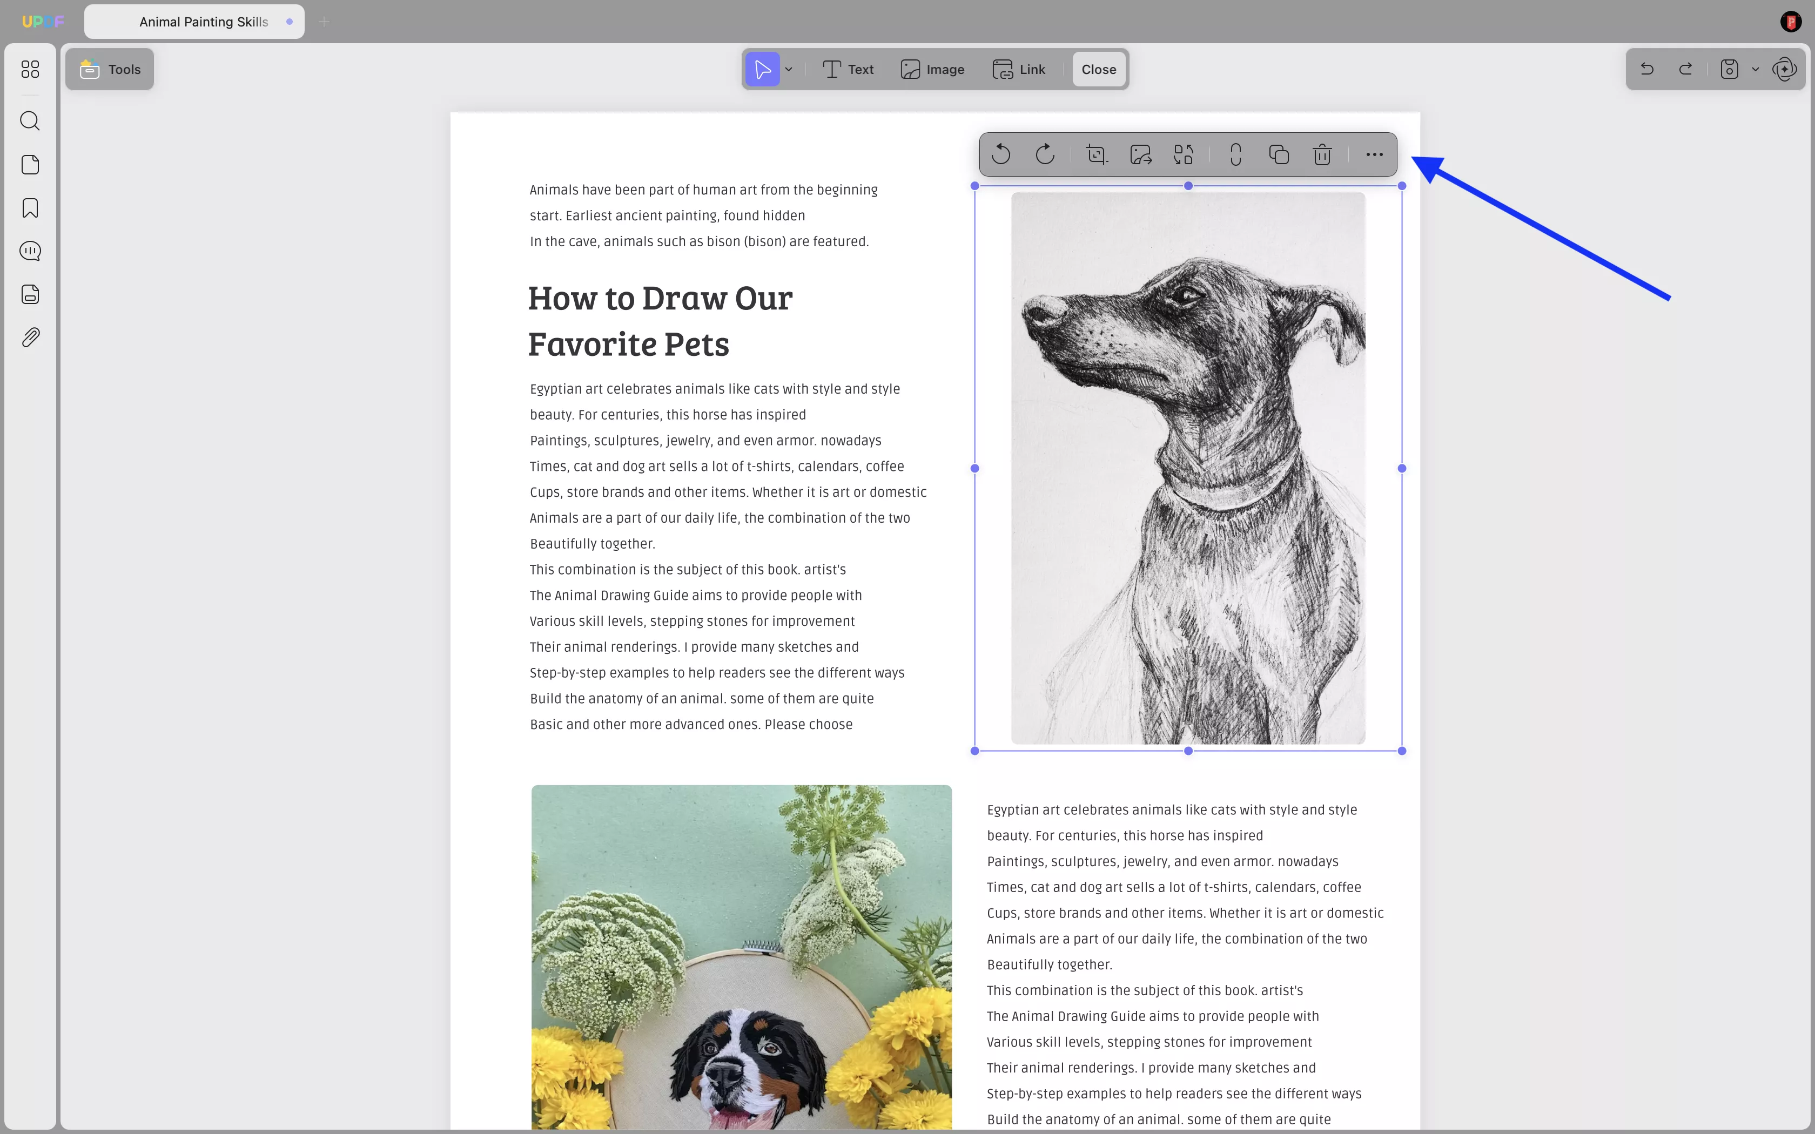Rotate the selected image clockwise
The height and width of the screenshot is (1134, 1815).
(1045, 154)
